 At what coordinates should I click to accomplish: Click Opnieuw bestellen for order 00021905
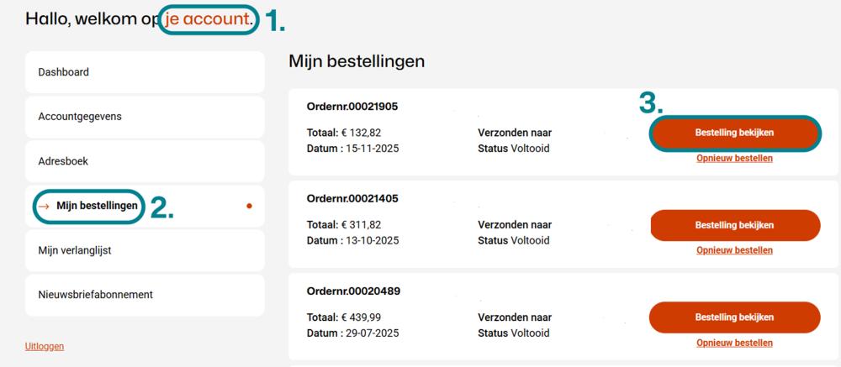pos(734,158)
